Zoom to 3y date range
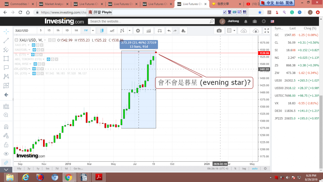 pyautogui.click(x=29, y=169)
